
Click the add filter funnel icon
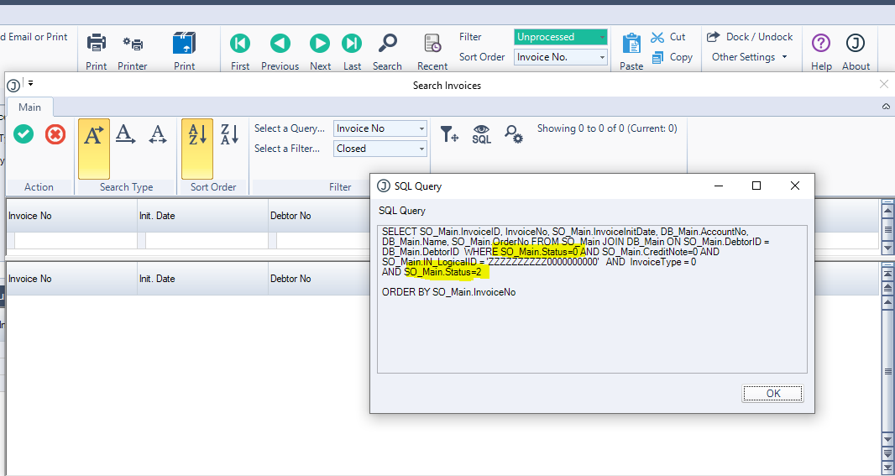449,134
